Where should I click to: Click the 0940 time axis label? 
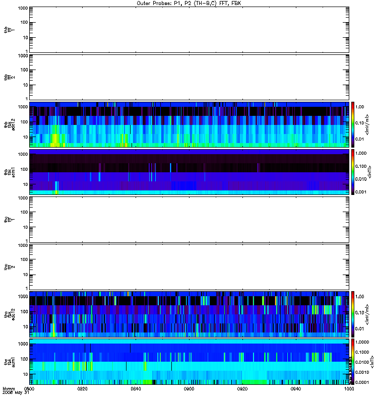pyautogui.click(x=296, y=389)
